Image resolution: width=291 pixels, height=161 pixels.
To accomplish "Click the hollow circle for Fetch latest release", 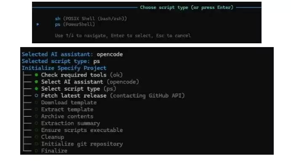I will pyautogui.click(x=36, y=95).
